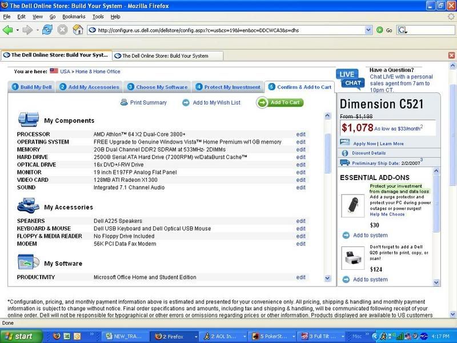
Task: Open the Live Chat icon
Action: [350, 79]
